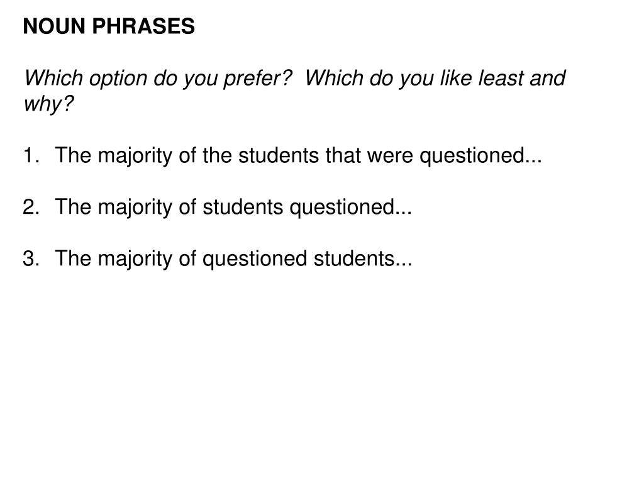Click the word 'majority' in option 1
This screenshot has height=483, width=644.
[135, 157]
